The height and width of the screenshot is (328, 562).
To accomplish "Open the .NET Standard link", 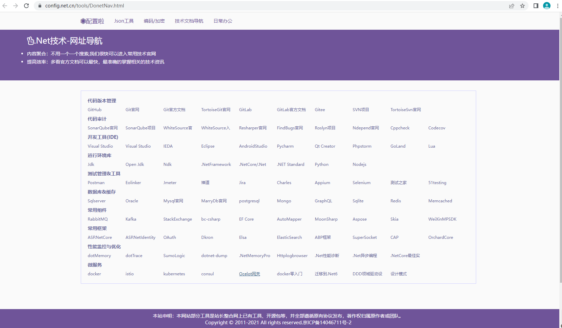I will pos(291,165).
